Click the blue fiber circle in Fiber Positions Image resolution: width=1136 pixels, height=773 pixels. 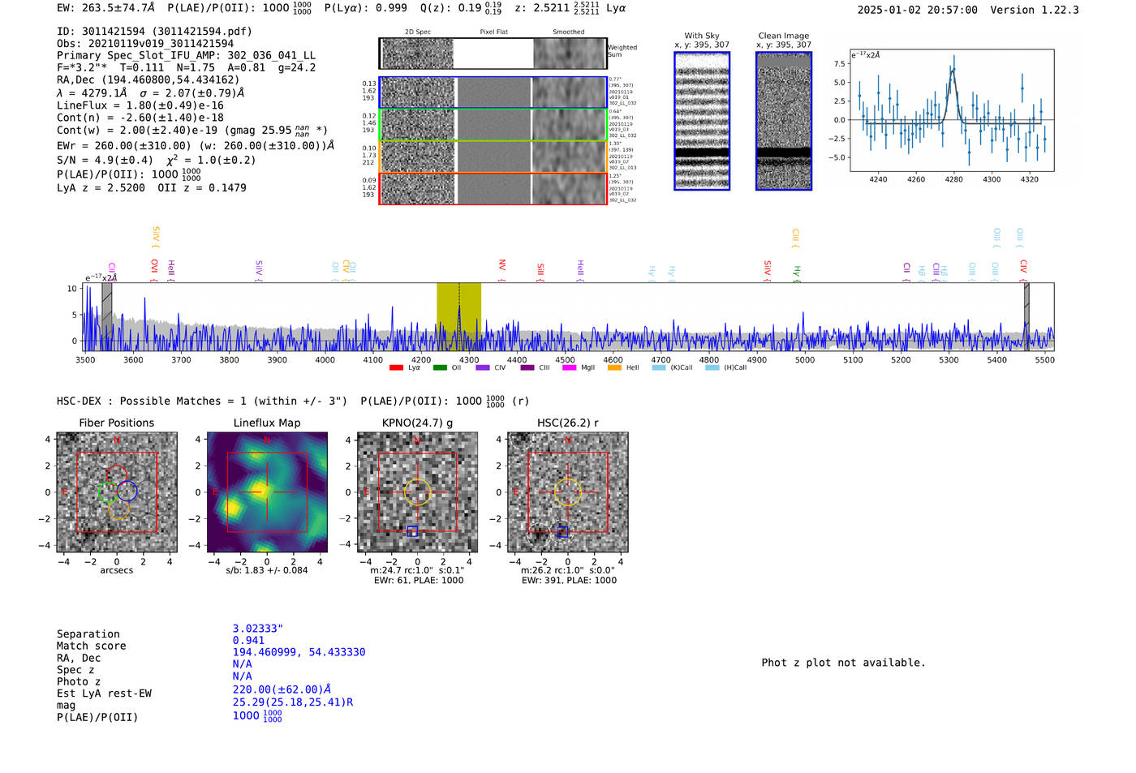pos(127,491)
